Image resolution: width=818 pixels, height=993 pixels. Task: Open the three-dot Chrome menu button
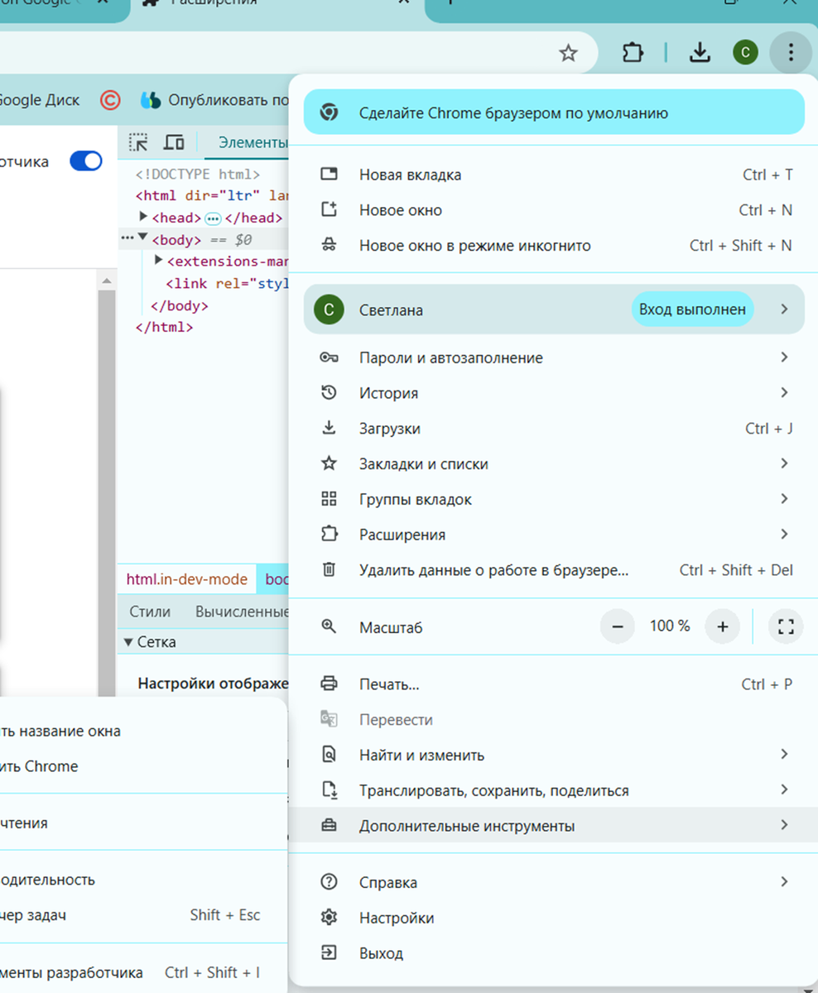pos(791,54)
